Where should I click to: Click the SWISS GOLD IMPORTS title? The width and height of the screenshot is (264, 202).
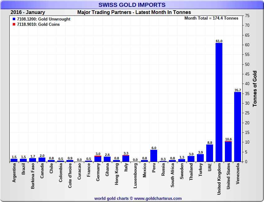coord(132,5)
